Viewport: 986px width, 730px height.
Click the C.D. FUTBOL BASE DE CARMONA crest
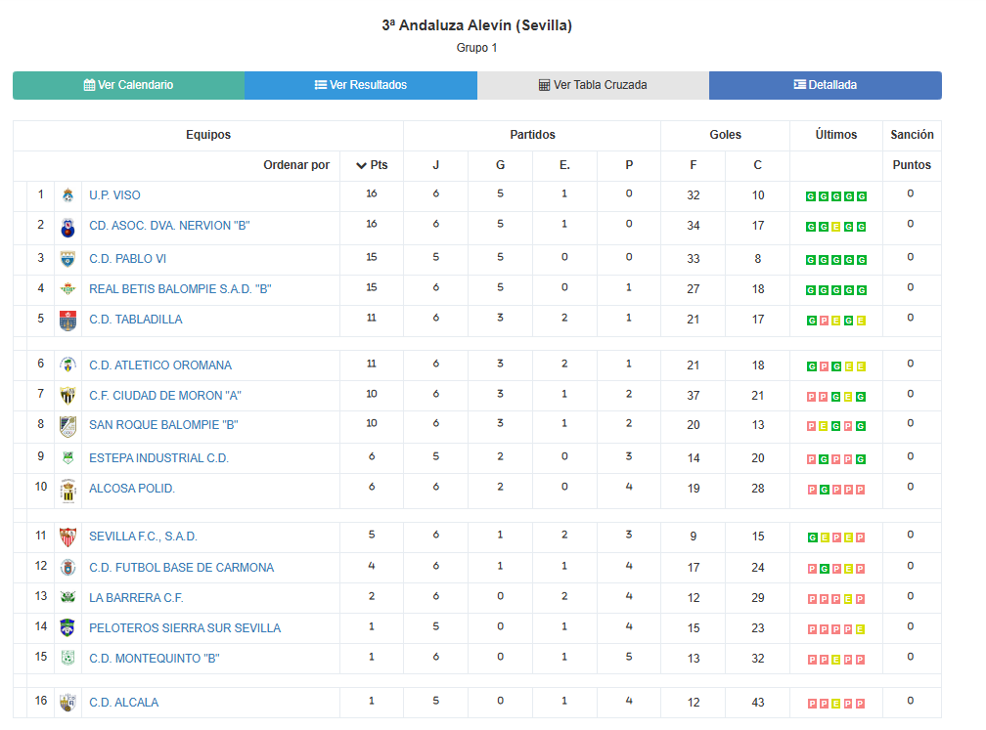pos(67,567)
